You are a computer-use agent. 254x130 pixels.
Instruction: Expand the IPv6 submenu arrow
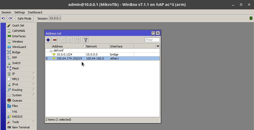point(34,84)
